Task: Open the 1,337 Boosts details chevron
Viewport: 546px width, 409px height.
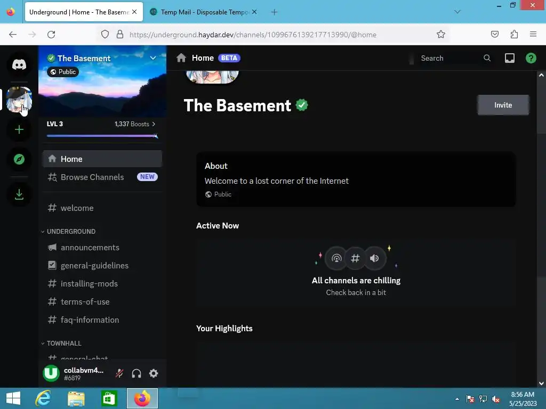Action: (154, 124)
